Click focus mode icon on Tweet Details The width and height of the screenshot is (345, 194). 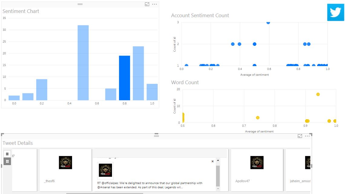tap(300, 136)
